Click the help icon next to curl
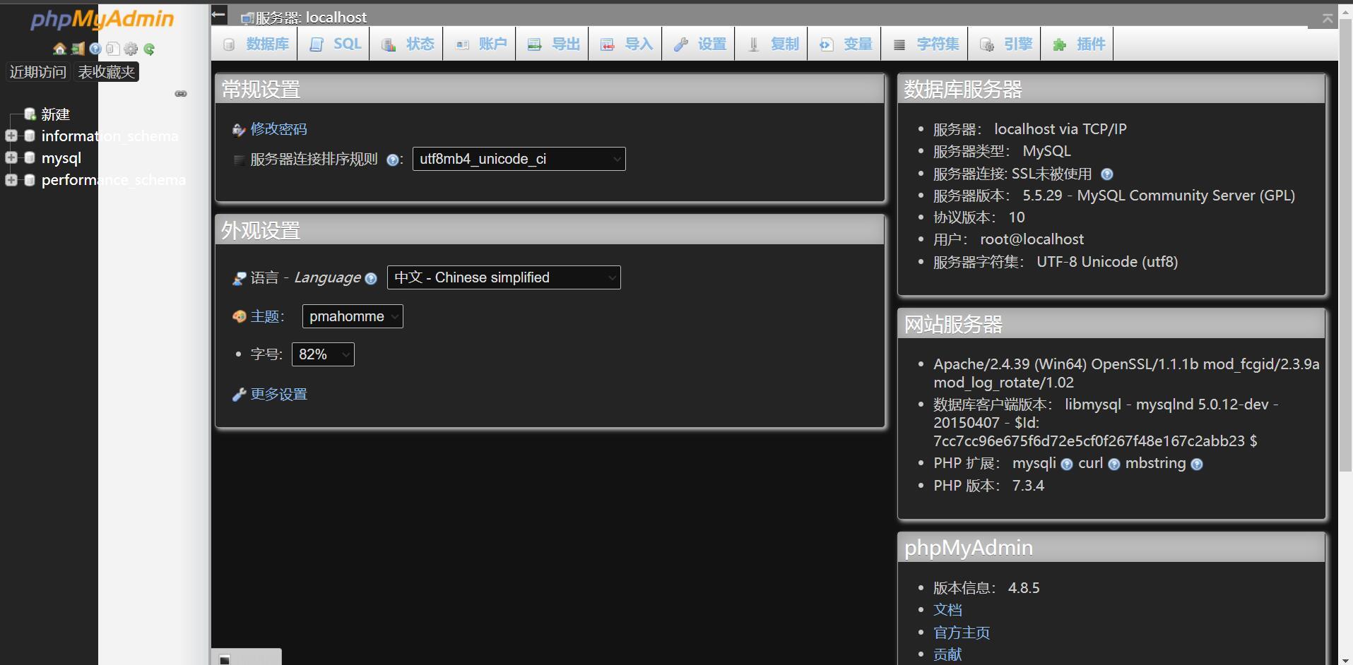The image size is (1353, 665). 1114,465
